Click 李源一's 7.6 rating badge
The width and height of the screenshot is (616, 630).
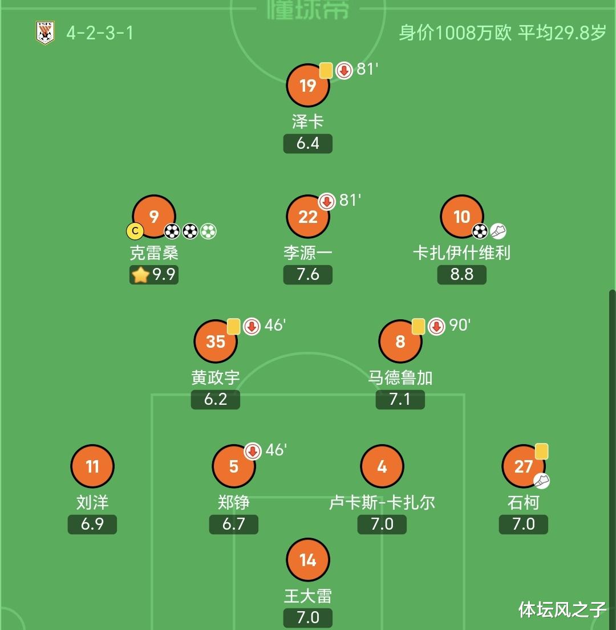[308, 275]
